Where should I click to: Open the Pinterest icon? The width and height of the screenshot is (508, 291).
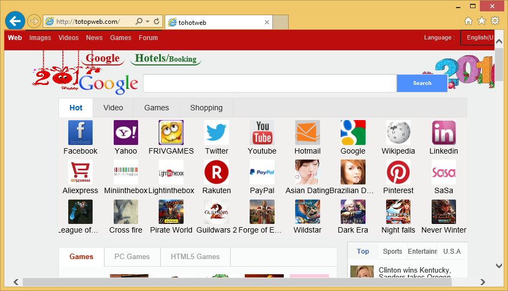click(398, 172)
